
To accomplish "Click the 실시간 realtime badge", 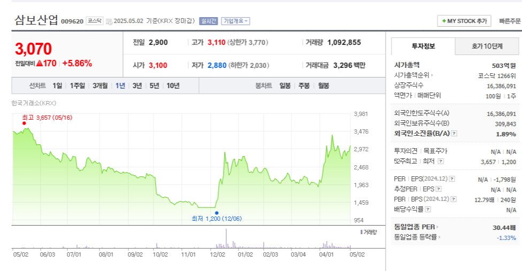I will tap(209, 21).
